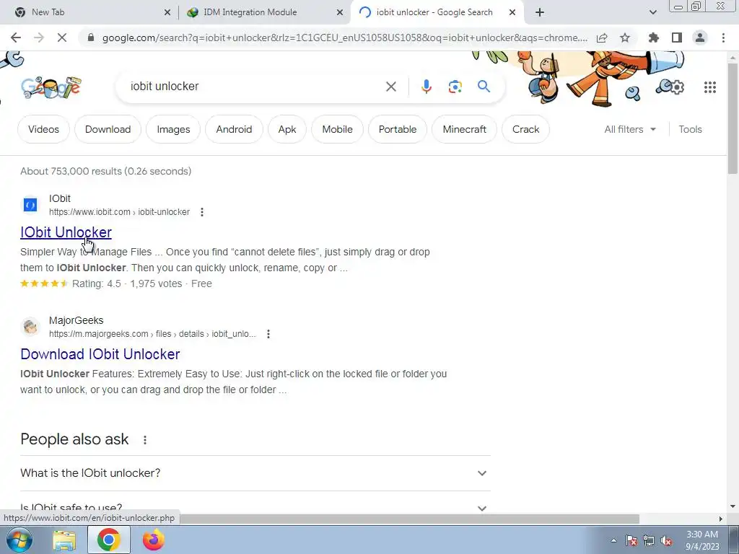Screen dimensions: 739x554
Task: Select the Minecraft filter chip
Action: [x=464, y=129]
